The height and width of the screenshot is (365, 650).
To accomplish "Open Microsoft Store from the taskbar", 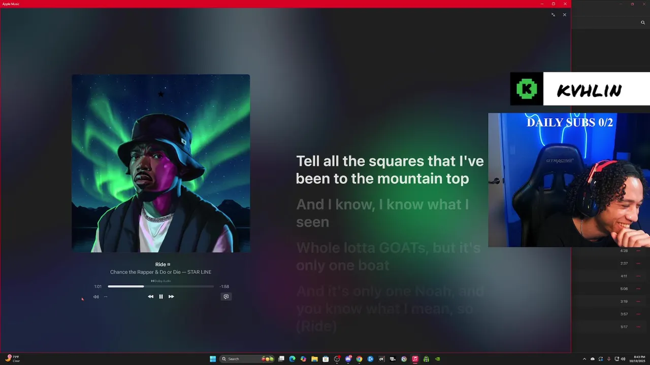I will click(x=326, y=359).
